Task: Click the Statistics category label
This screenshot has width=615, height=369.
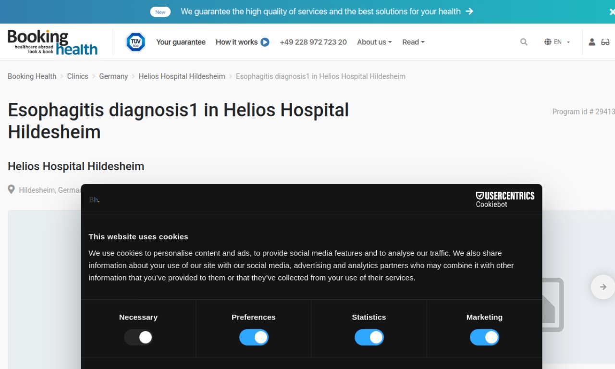Action: (369, 317)
